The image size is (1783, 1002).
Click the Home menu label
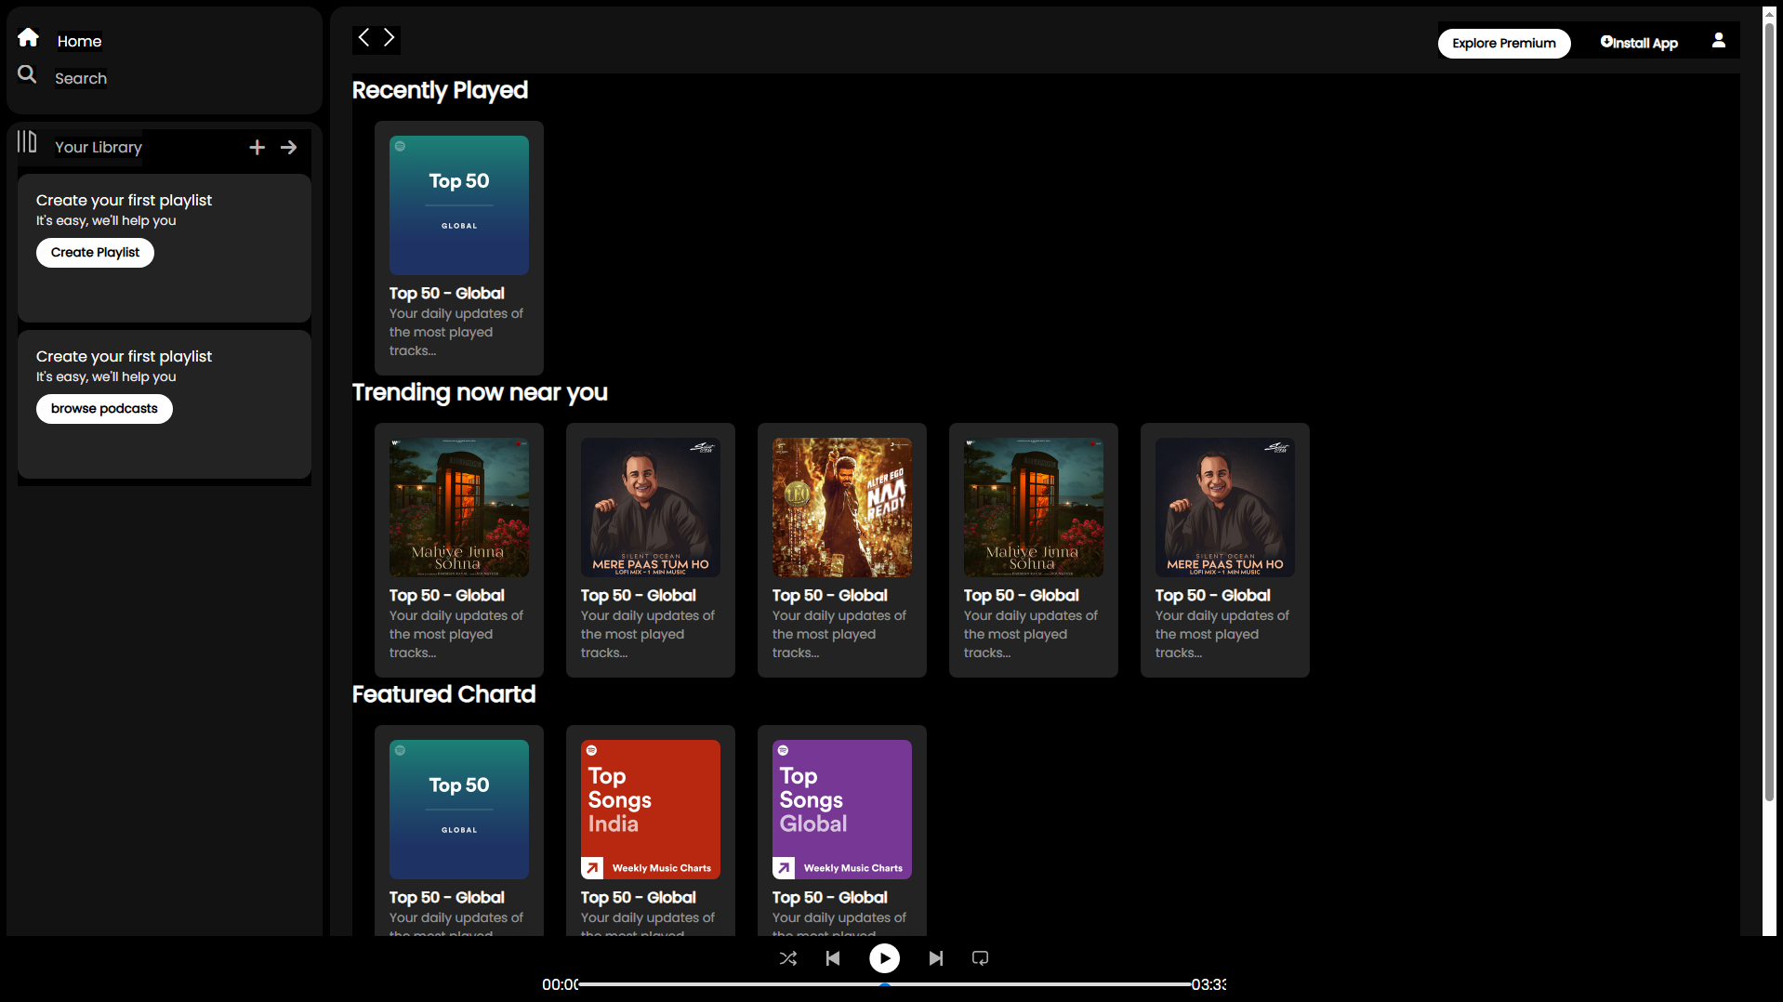tap(79, 41)
